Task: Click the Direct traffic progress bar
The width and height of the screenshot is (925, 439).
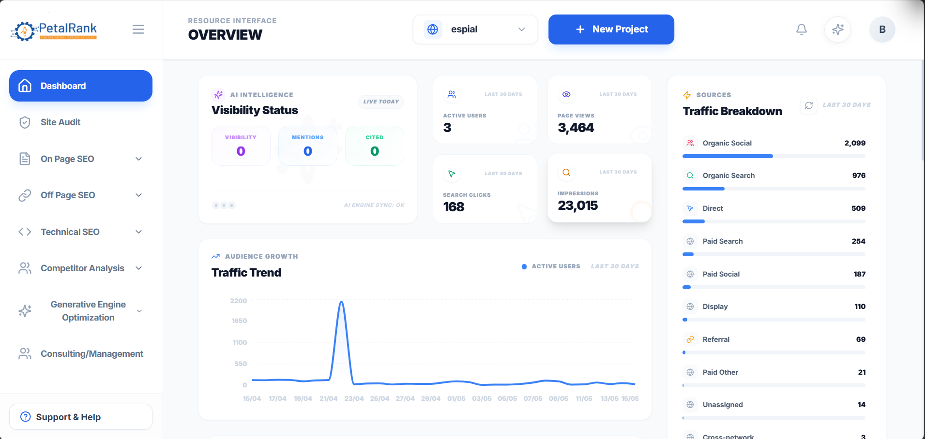Action: click(774, 221)
